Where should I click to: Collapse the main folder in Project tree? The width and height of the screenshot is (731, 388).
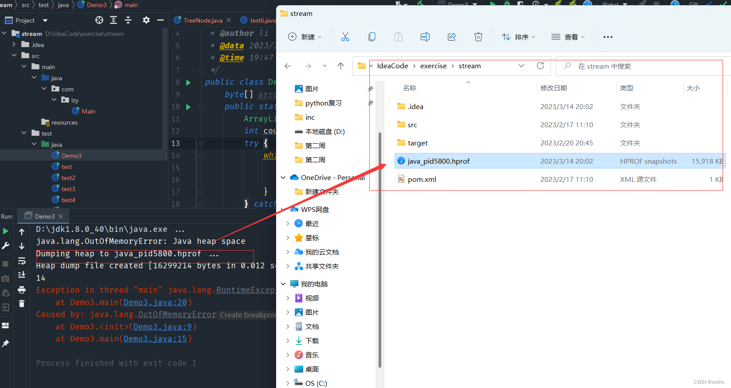pyautogui.click(x=24, y=67)
